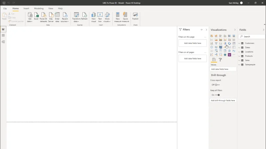The height and width of the screenshot is (149, 266).
Task: Open the File menu
Action: (5, 9)
